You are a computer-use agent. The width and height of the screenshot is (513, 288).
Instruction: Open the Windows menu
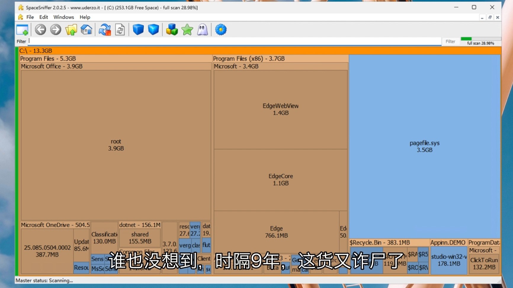(x=64, y=17)
